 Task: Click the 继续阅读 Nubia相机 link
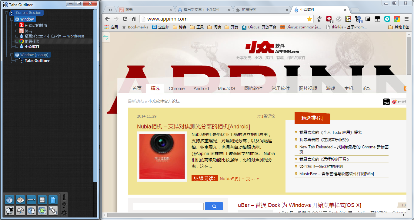point(239,178)
